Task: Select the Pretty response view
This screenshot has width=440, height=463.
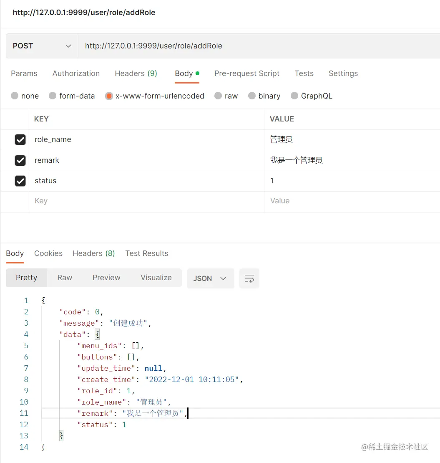Action: 27,278
